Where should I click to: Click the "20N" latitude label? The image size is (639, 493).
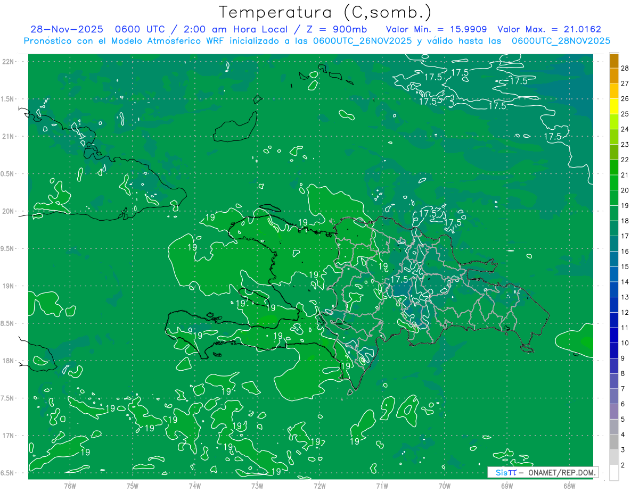click(9, 212)
